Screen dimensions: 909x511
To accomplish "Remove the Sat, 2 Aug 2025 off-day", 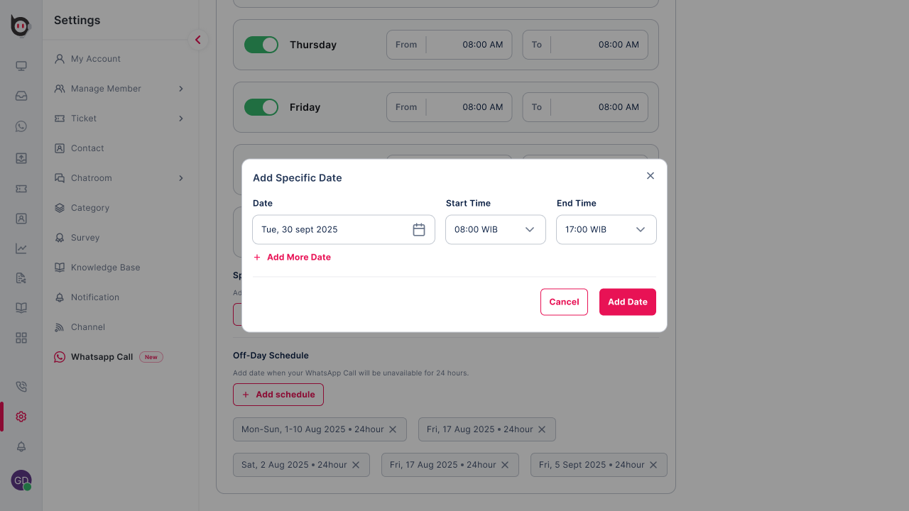I will 356,465.
